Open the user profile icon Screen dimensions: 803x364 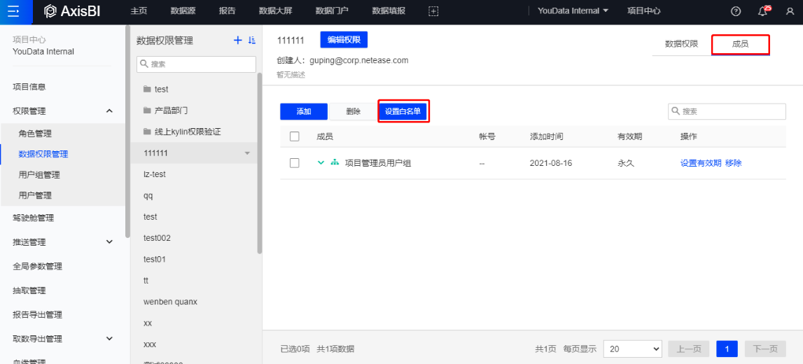(790, 11)
